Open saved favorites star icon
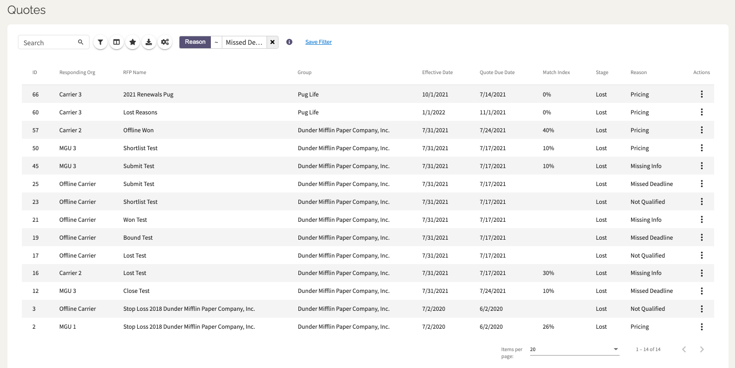This screenshot has width=735, height=368. pos(133,42)
